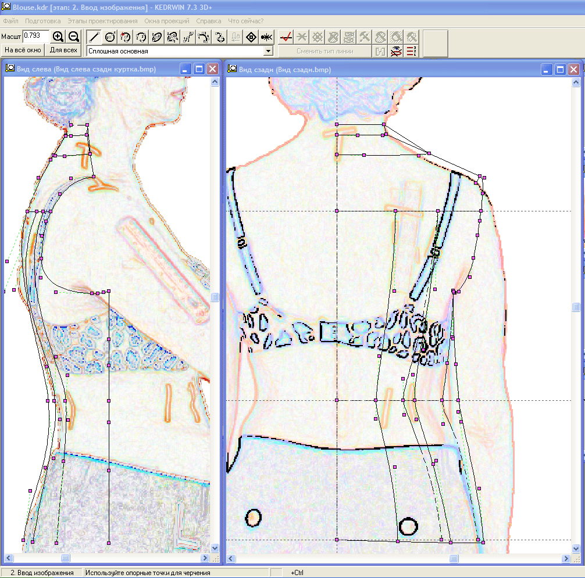Open the 'Окна проекций' menu
585x578 pixels.
[167, 21]
